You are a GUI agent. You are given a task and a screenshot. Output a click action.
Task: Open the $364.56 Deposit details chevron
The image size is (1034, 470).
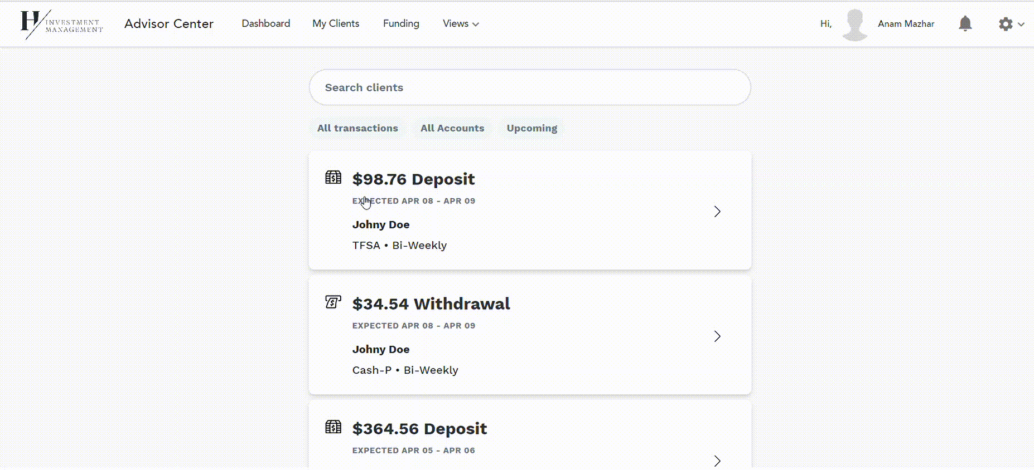pyautogui.click(x=717, y=461)
